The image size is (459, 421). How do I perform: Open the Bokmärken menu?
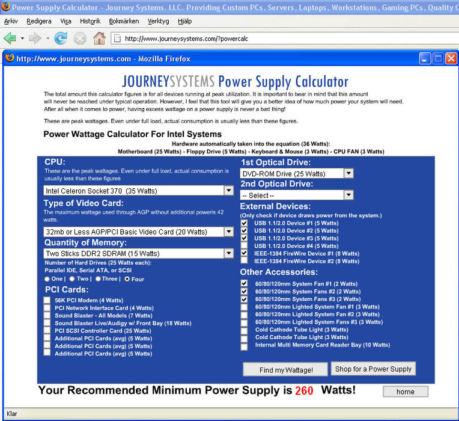pyautogui.click(x=124, y=22)
